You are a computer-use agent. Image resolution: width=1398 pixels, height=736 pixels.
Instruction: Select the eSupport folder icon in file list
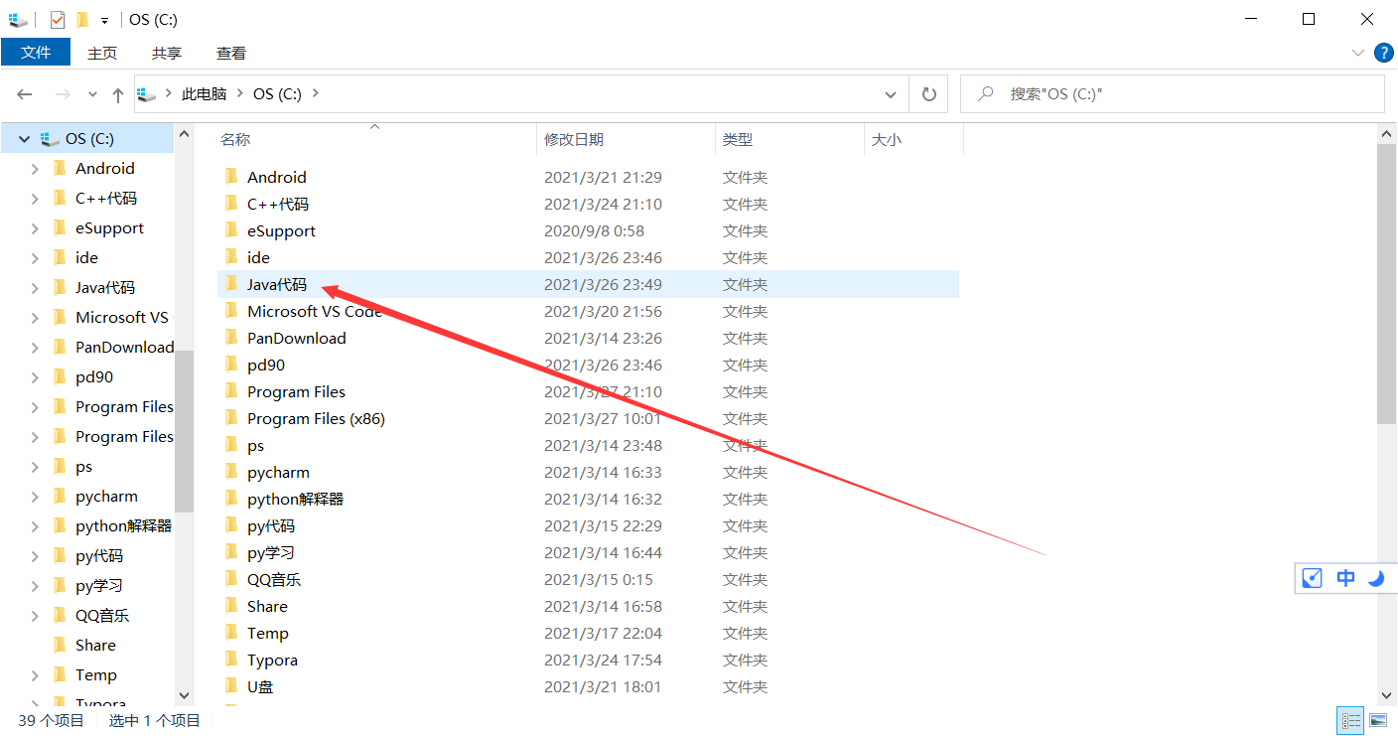click(x=231, y=230)
